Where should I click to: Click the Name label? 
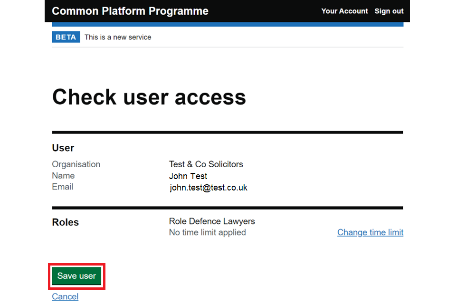tap(63, 175)
